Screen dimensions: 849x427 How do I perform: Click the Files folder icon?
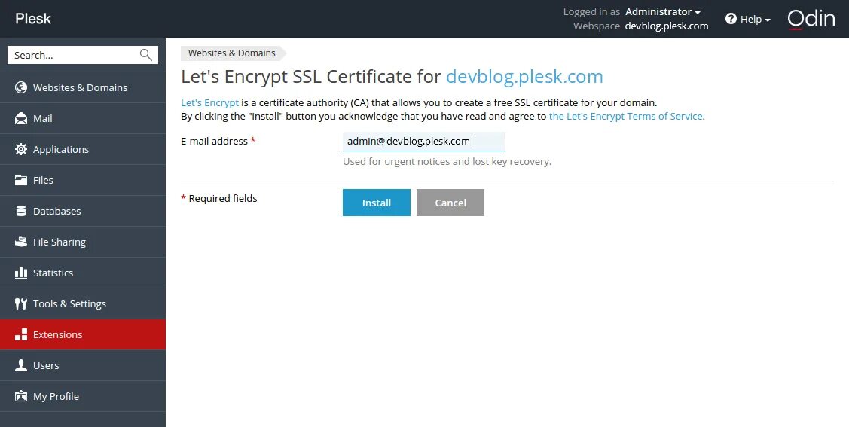(x=21, y=180)
